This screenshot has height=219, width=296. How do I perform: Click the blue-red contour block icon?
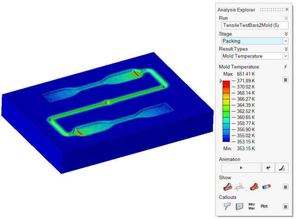tap(267, 187)
